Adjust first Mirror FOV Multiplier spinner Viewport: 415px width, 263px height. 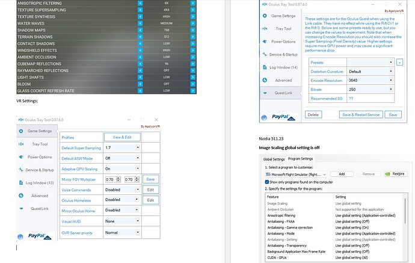coord(118,179)
